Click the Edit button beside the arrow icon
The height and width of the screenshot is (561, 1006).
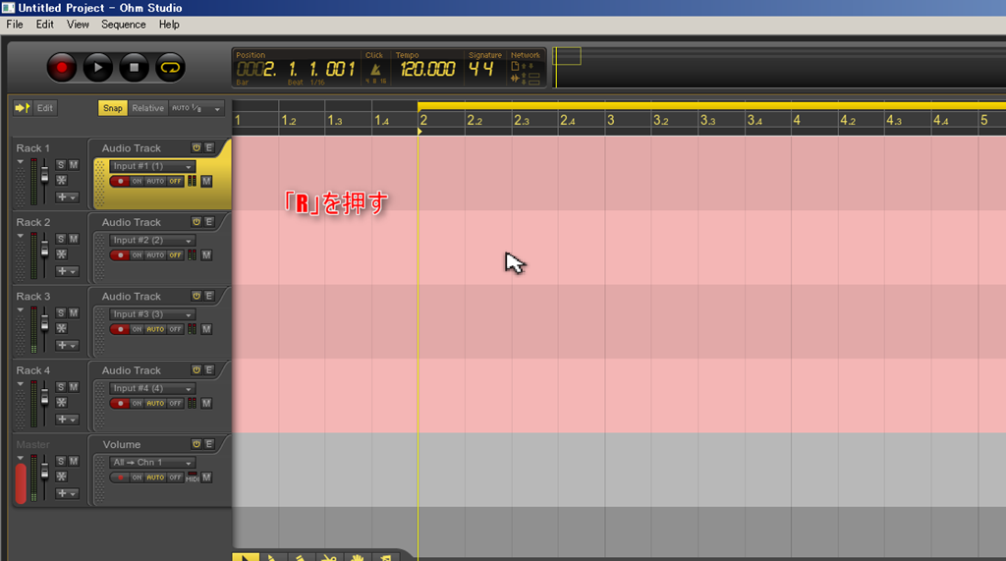coord(45,108)
